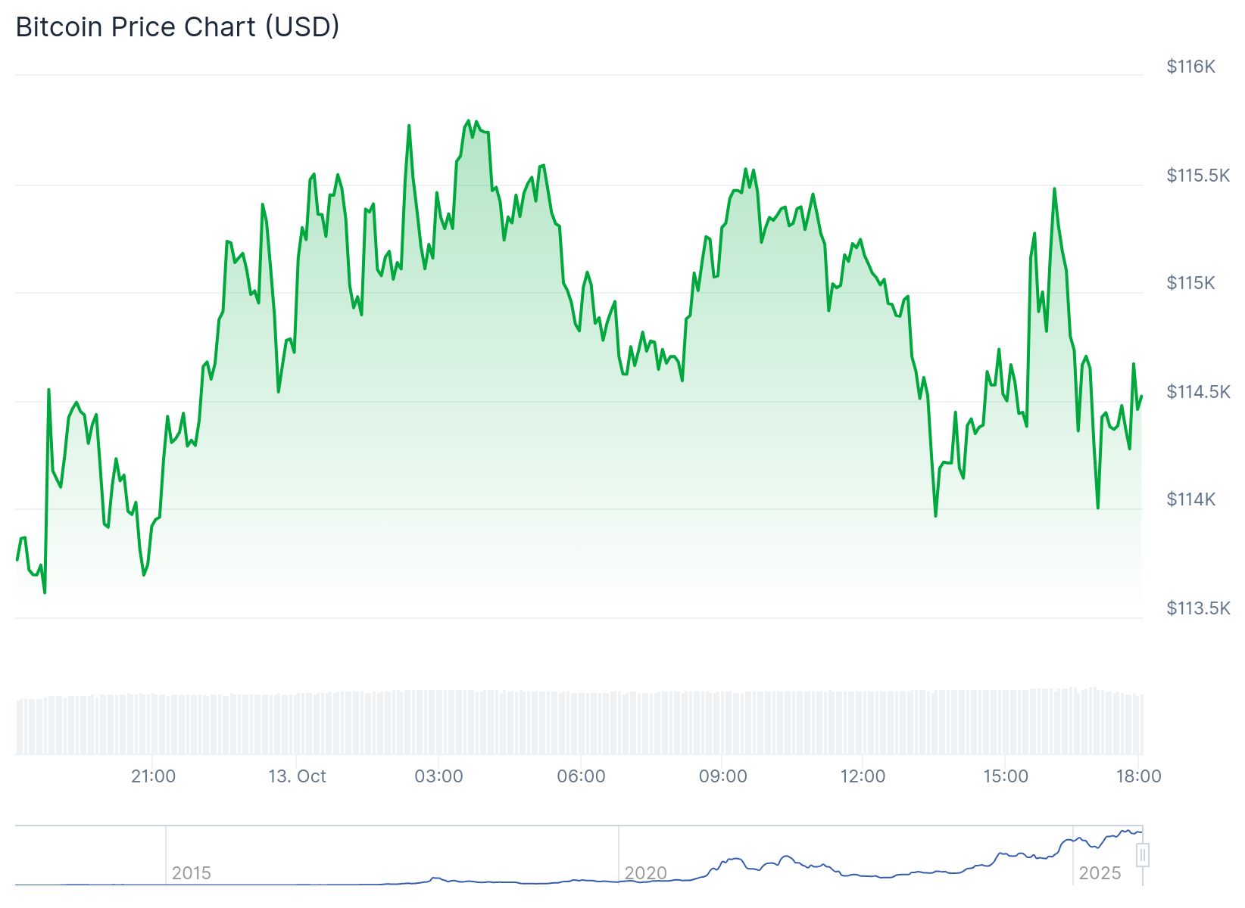
Task: Select the $115.5K price axis label
Action: (1198, 176)
